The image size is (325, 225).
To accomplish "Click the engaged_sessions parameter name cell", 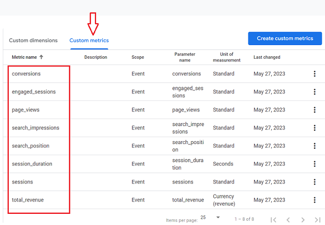I will pos(188,92).
